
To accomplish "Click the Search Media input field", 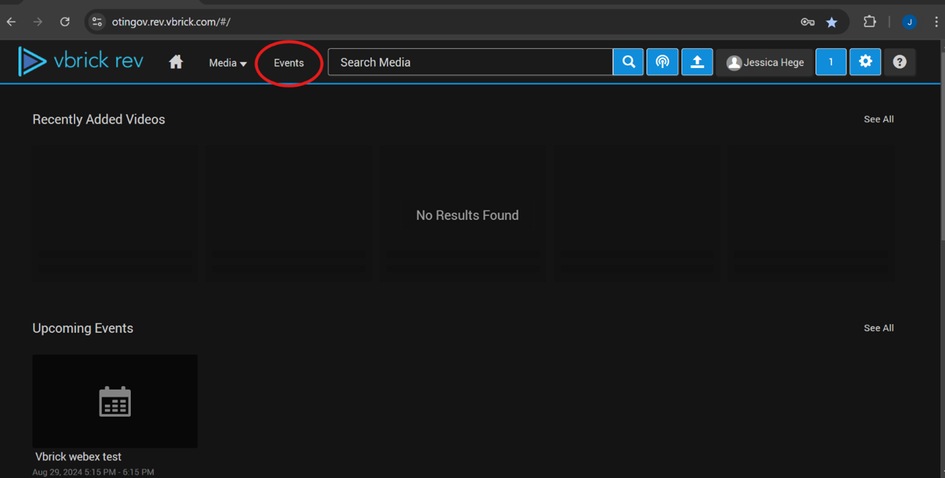I will click(470, 62).
